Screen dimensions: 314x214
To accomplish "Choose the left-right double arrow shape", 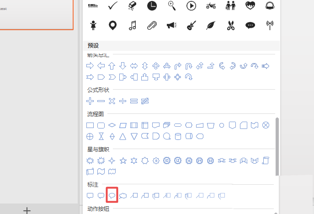I will [134, 66].
